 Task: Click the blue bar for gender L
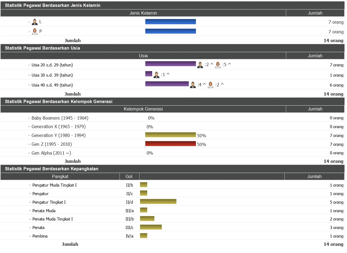click(x=170, y=22)
